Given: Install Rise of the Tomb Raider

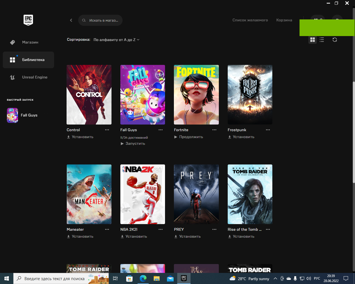Looking at the screenshot, I should tap(241, 237).
